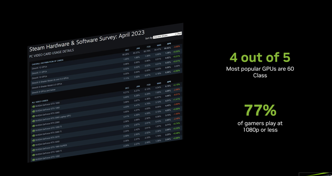
Task: Click DirectX 9 Shader Model 2.0 GPUs label
Action: tap(47, 86)
